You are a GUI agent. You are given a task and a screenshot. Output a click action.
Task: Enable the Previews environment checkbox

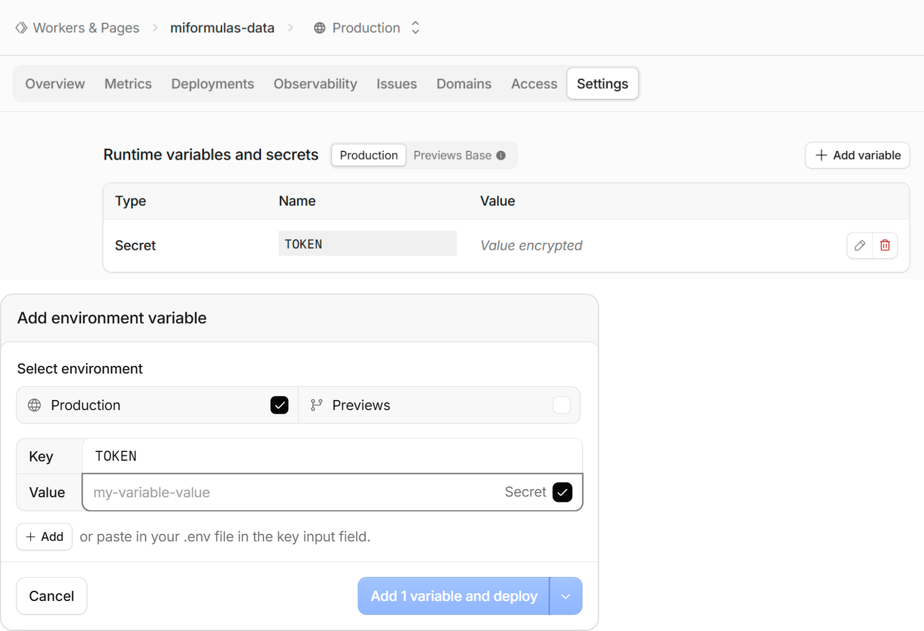click(562, 405)
